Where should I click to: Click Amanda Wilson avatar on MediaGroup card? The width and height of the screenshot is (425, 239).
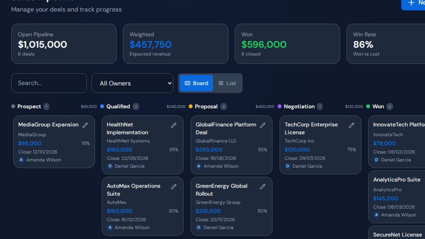point(21,160)
